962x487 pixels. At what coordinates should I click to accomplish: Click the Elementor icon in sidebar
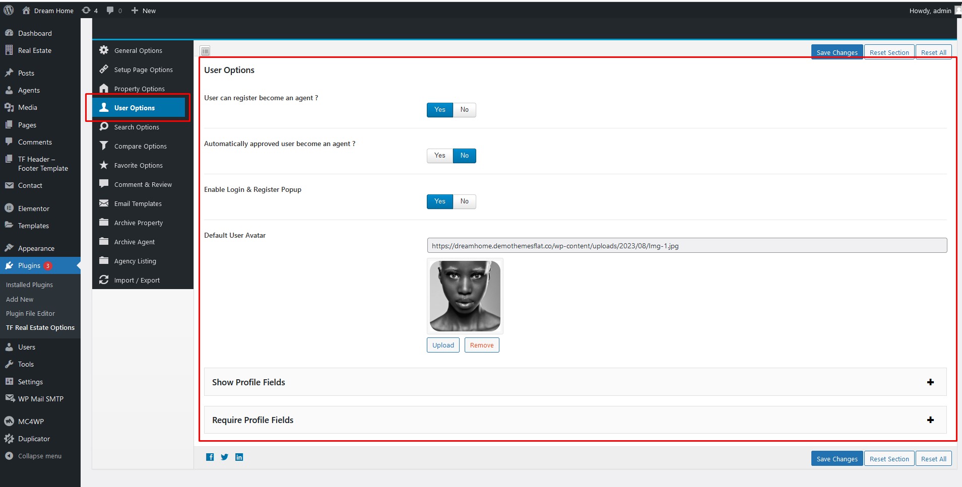tap(9, 208)
